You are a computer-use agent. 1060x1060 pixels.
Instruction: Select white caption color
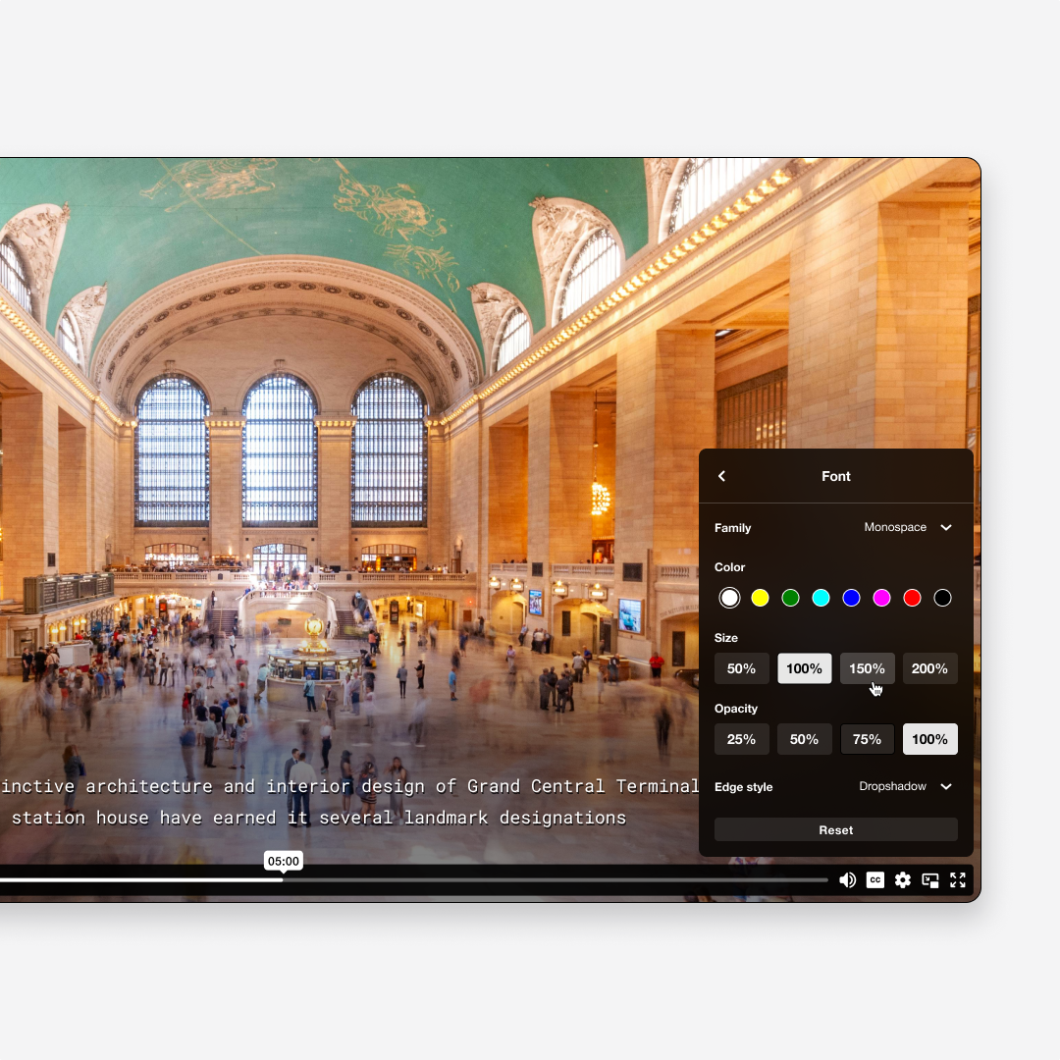(x=729, y=598)
